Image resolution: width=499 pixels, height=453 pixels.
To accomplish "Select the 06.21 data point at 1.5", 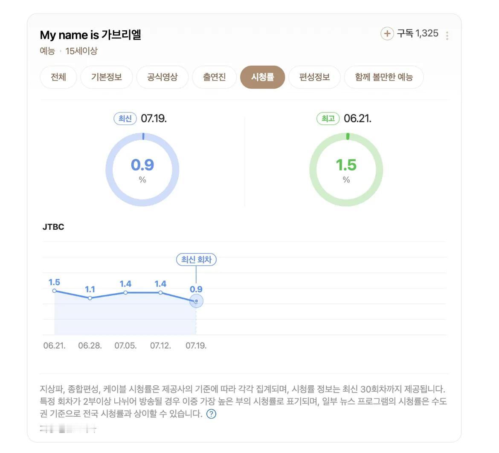I will tap(55, 291).
